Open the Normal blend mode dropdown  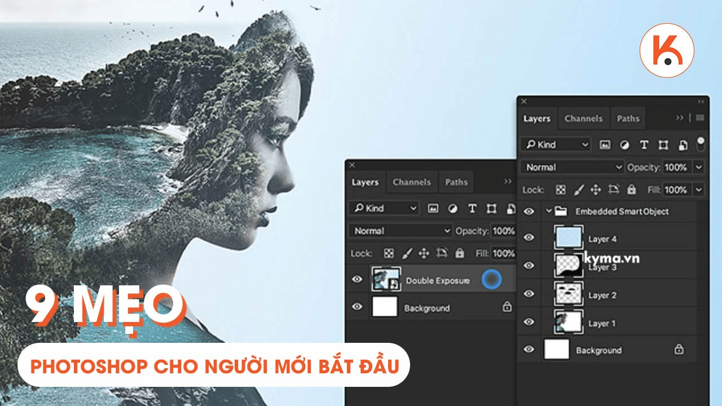pos(570,167)
